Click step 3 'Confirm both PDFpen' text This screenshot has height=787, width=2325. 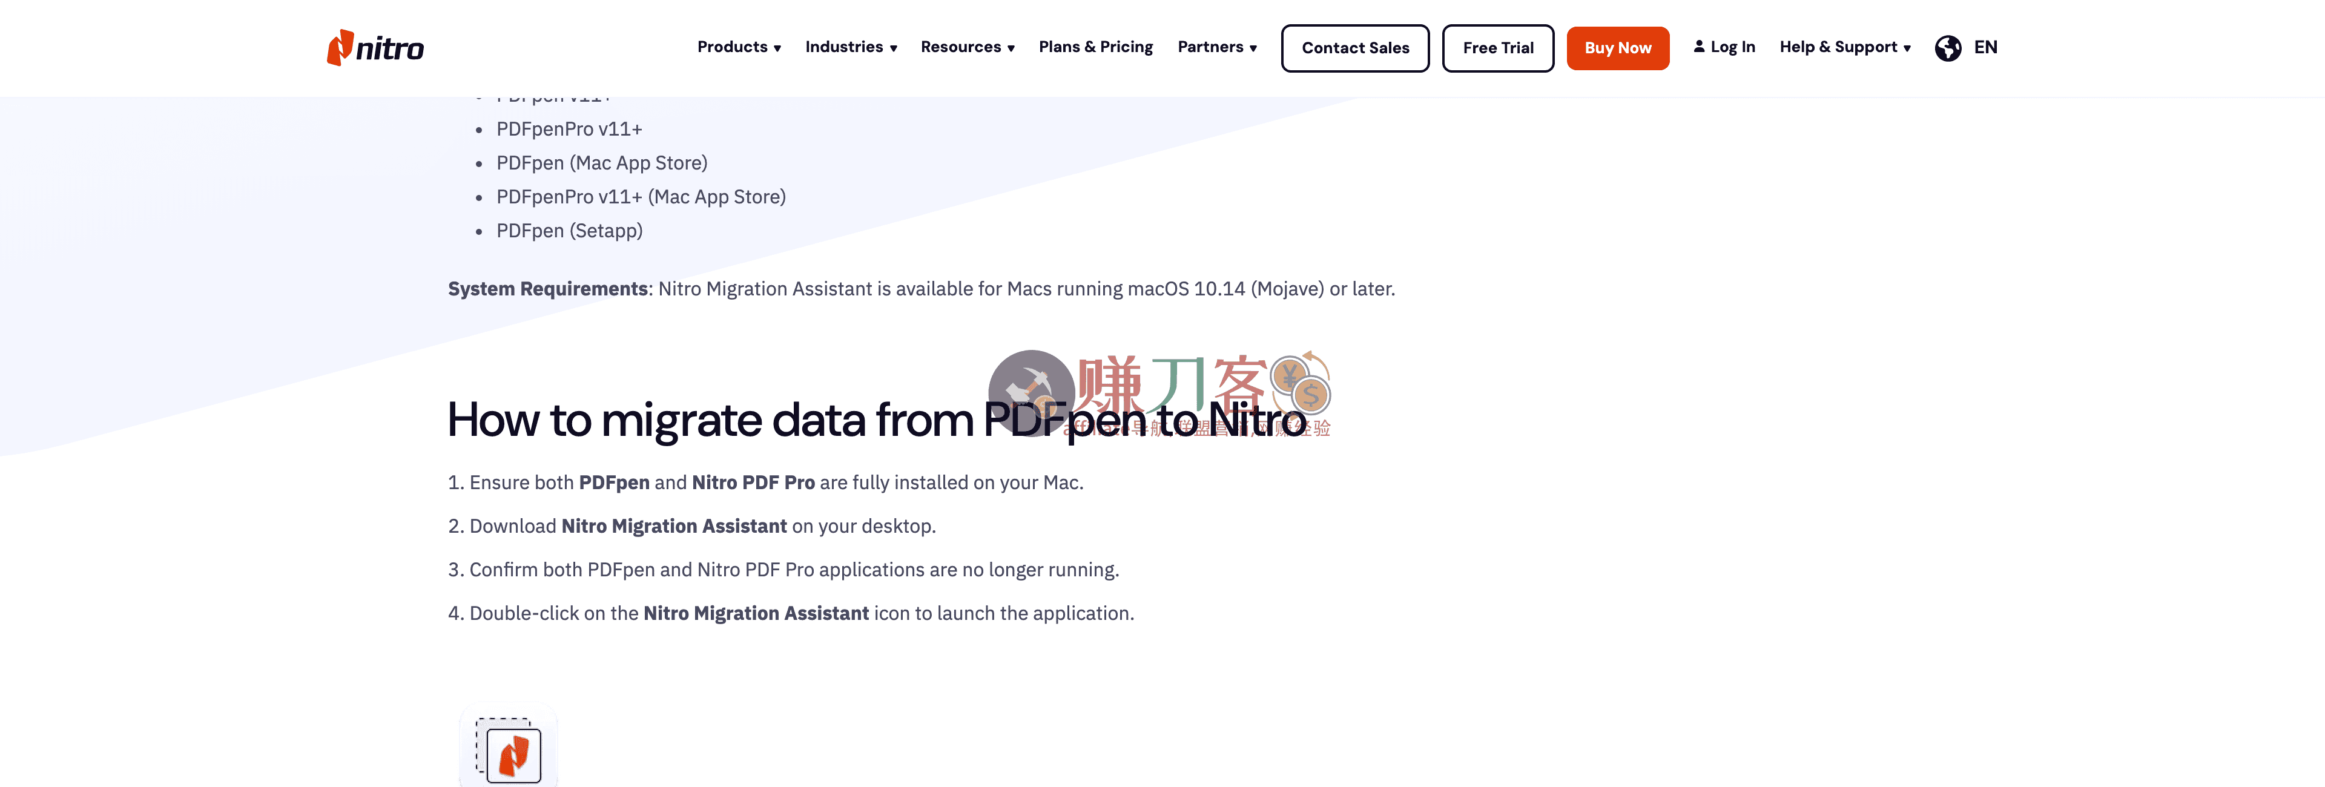tap(783, 570)
